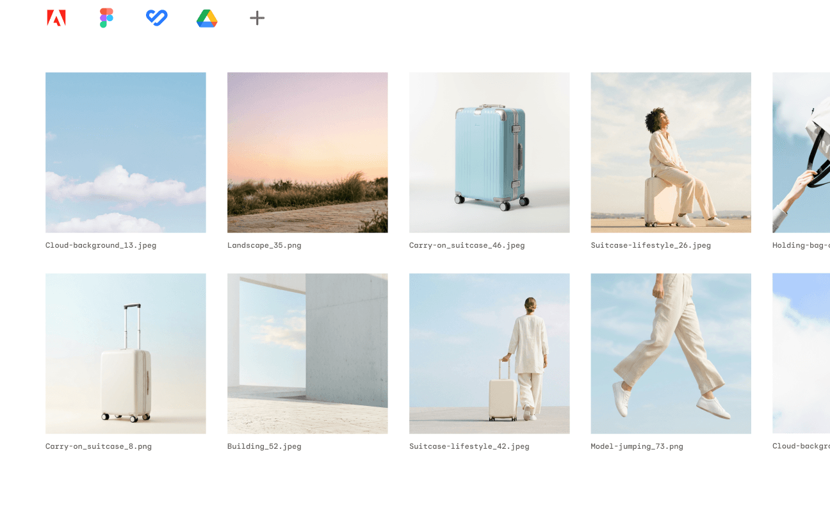This screenshot has width=830, height=525.
Task: View Suitcase-lifestyle_42.jpeg
Action: [489, 353]
